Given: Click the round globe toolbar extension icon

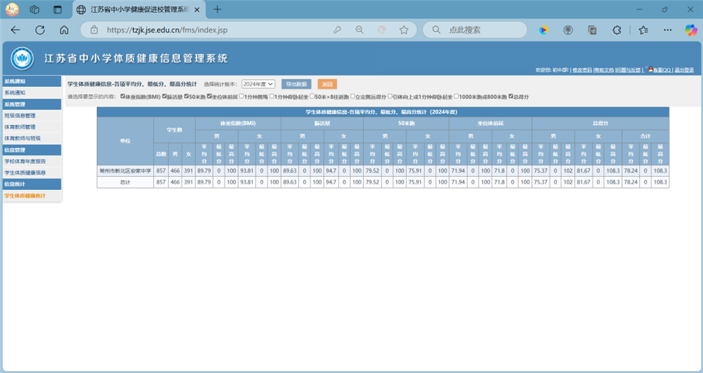Looking at the screenshot, I should click(568, 30).
